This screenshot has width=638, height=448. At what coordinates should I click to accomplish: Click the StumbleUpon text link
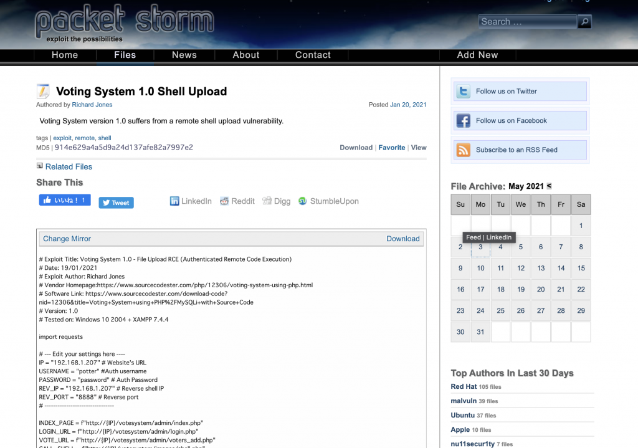tap(334, 201)
